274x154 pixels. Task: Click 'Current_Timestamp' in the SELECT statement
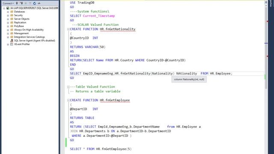99,16
